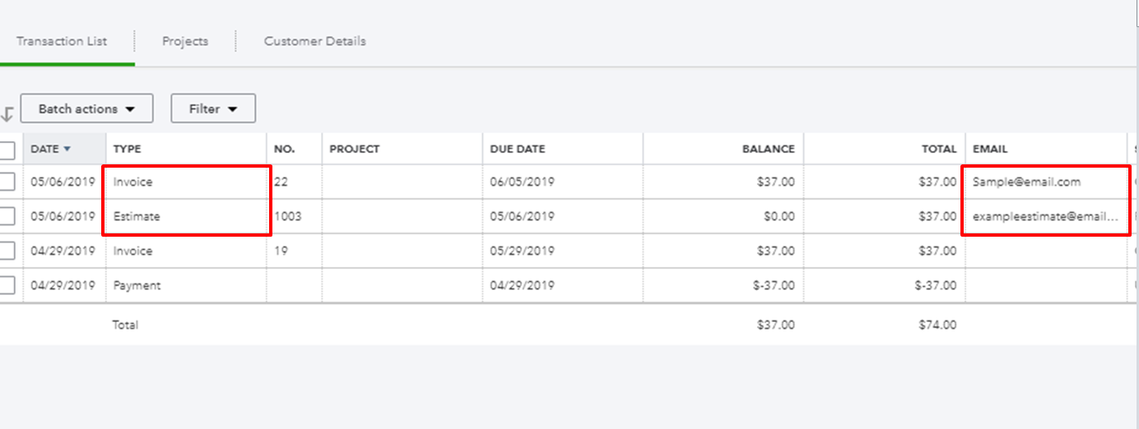1139x429 pixels.
Task: Click the Sample@email.com cell
Action: tap(1026, 182)
